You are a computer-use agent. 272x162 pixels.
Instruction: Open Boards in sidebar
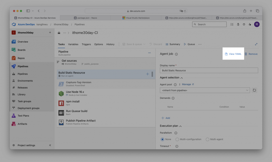[x=32, y=50]
